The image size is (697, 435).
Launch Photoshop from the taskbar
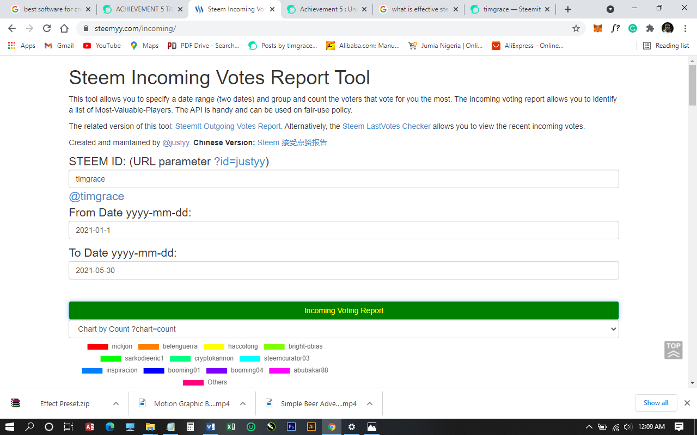coord(291,427)
